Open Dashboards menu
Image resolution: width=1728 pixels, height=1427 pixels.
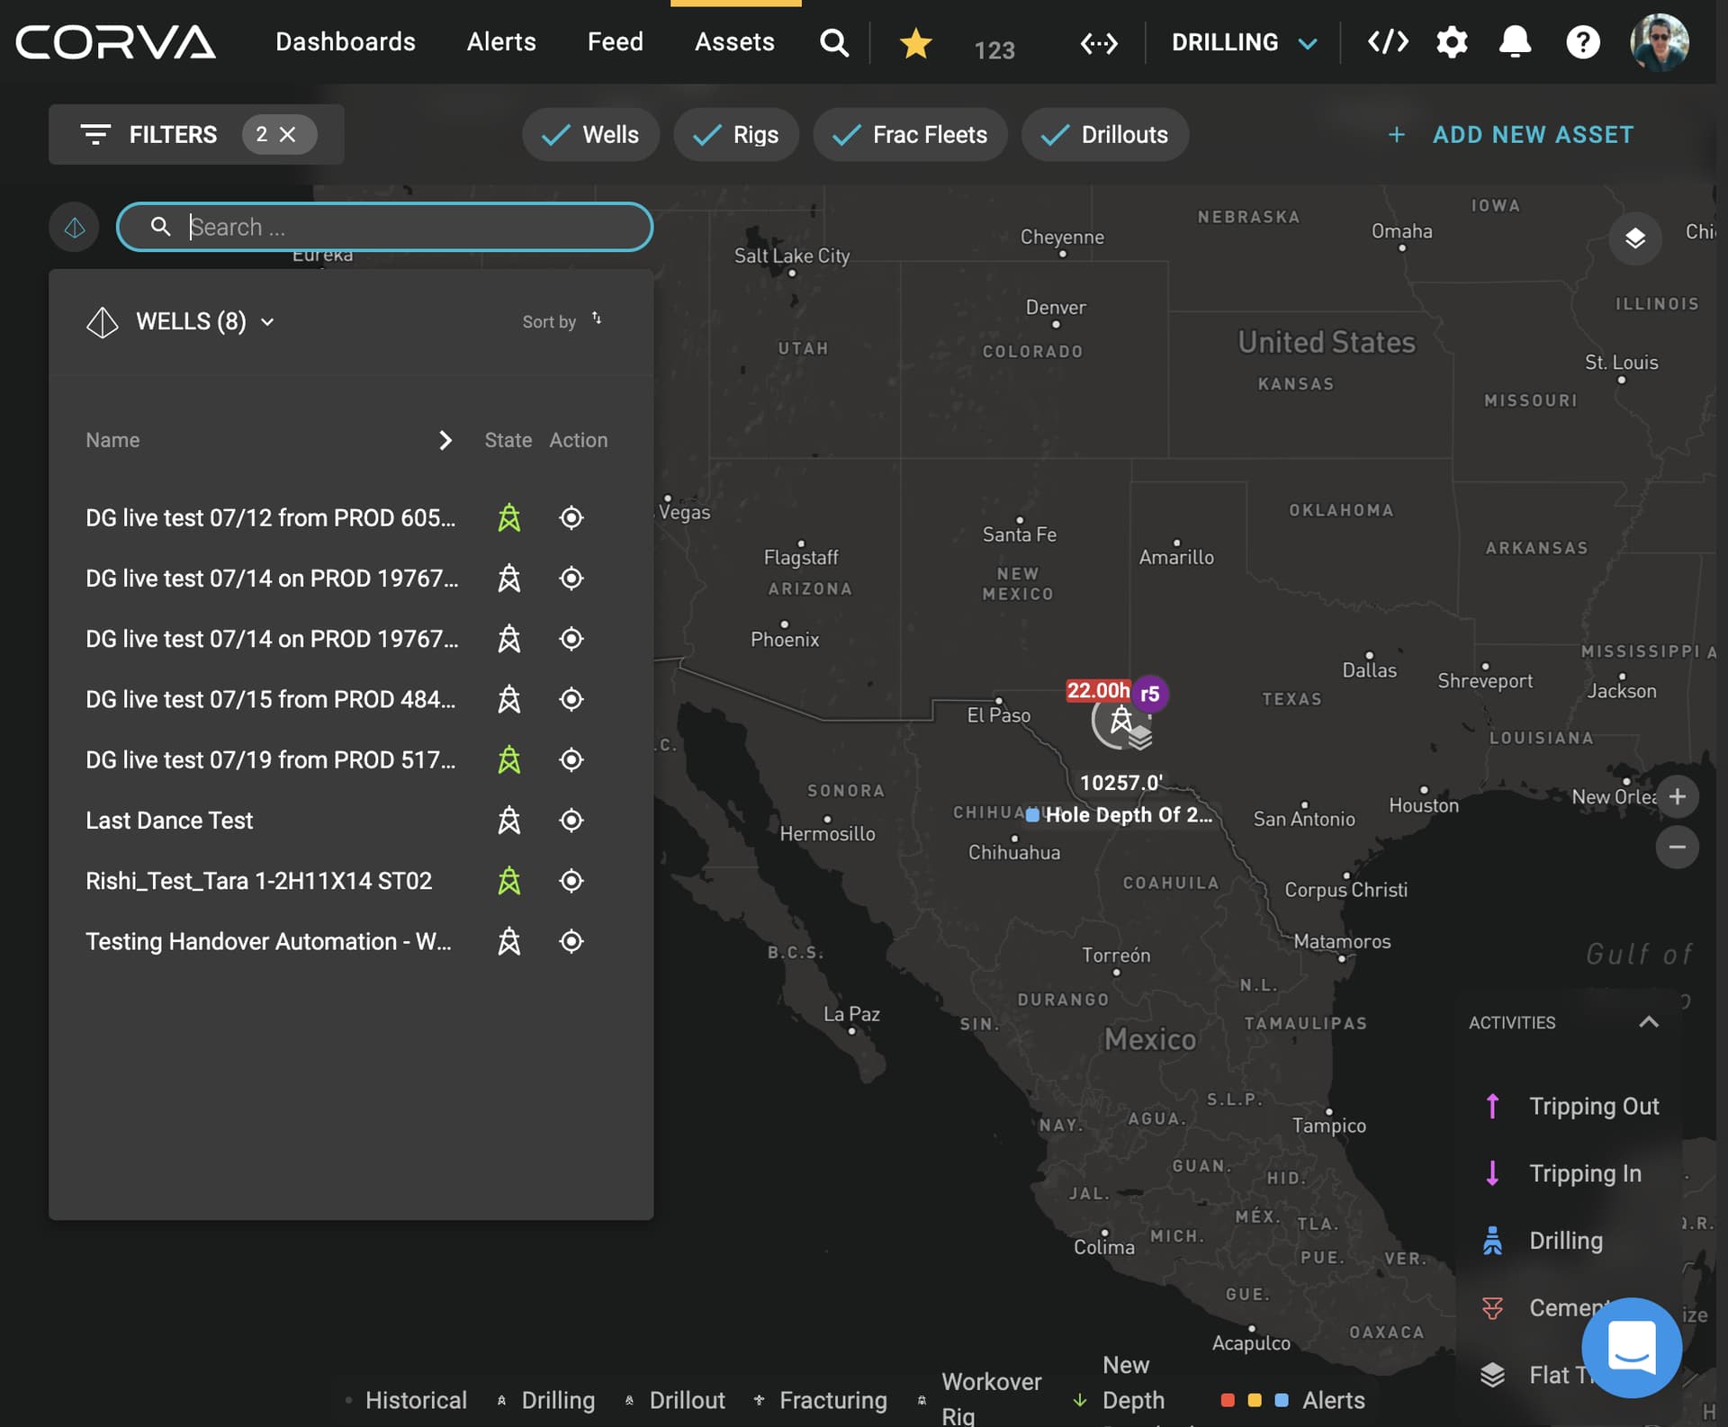click(346, 42)
